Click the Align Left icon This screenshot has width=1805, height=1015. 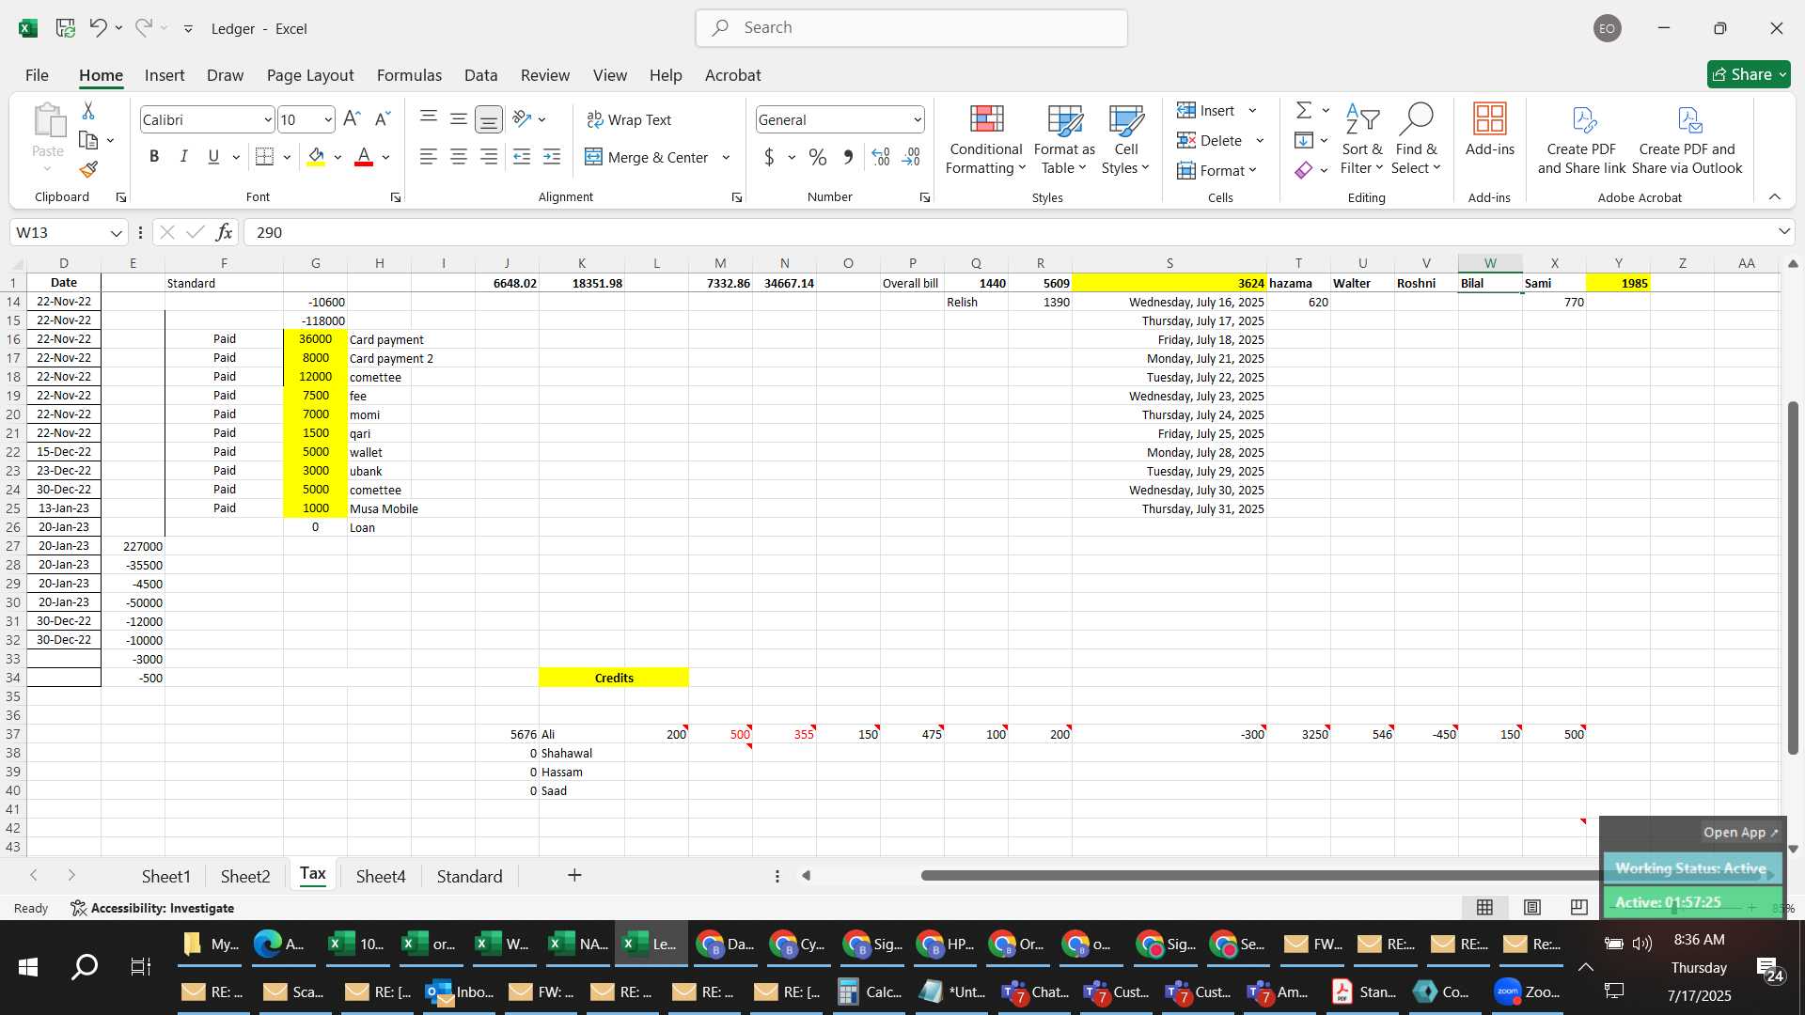click(x=429, y=157)
